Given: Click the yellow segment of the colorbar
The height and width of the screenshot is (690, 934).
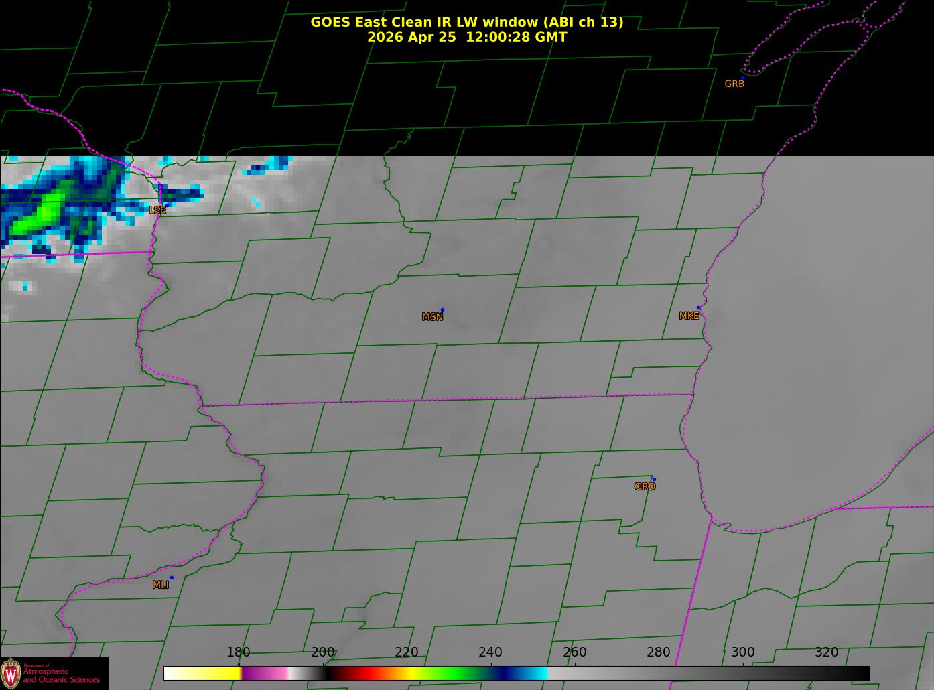Looking at the screenshot, I should click(214, 673).
